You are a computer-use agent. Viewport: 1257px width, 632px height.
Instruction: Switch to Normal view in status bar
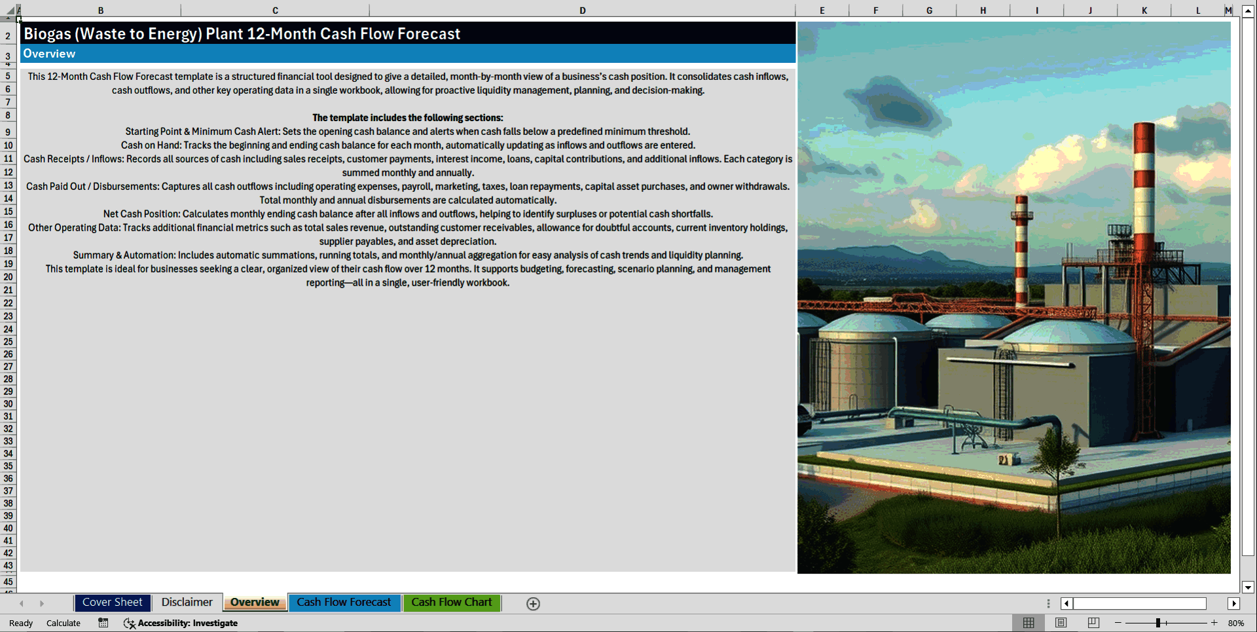click(x=1028, y=623)
